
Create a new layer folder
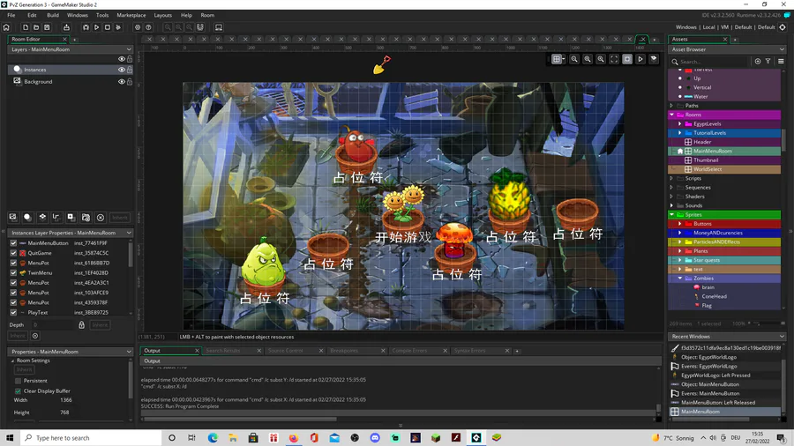(x=86, y=218)
